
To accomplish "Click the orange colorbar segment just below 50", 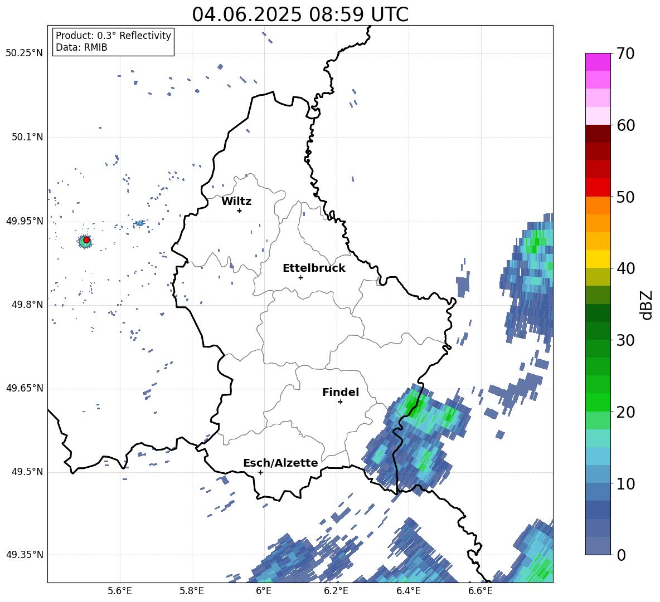I will (598, 205).
